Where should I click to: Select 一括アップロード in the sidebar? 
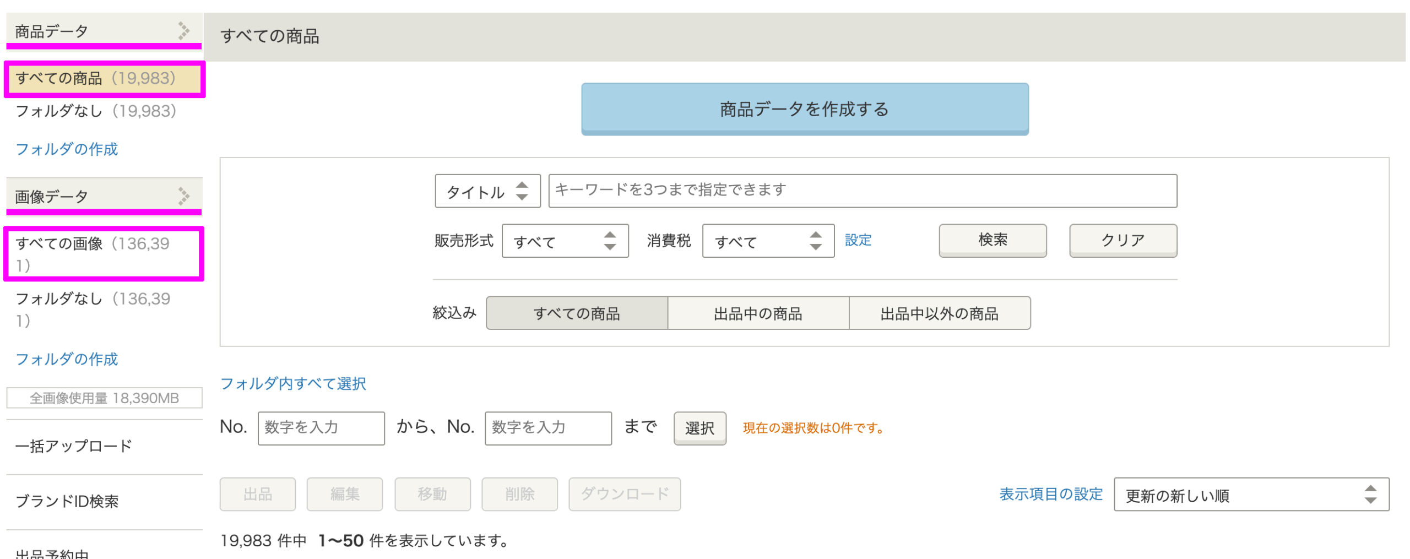pyautogui.click(x=74, y=446)
